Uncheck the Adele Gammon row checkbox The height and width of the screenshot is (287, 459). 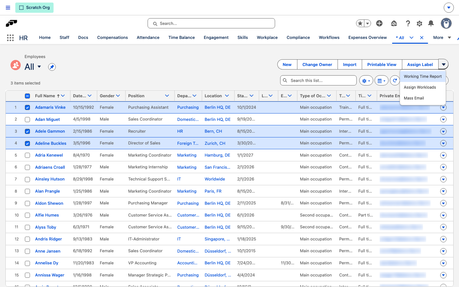(27, 131)
